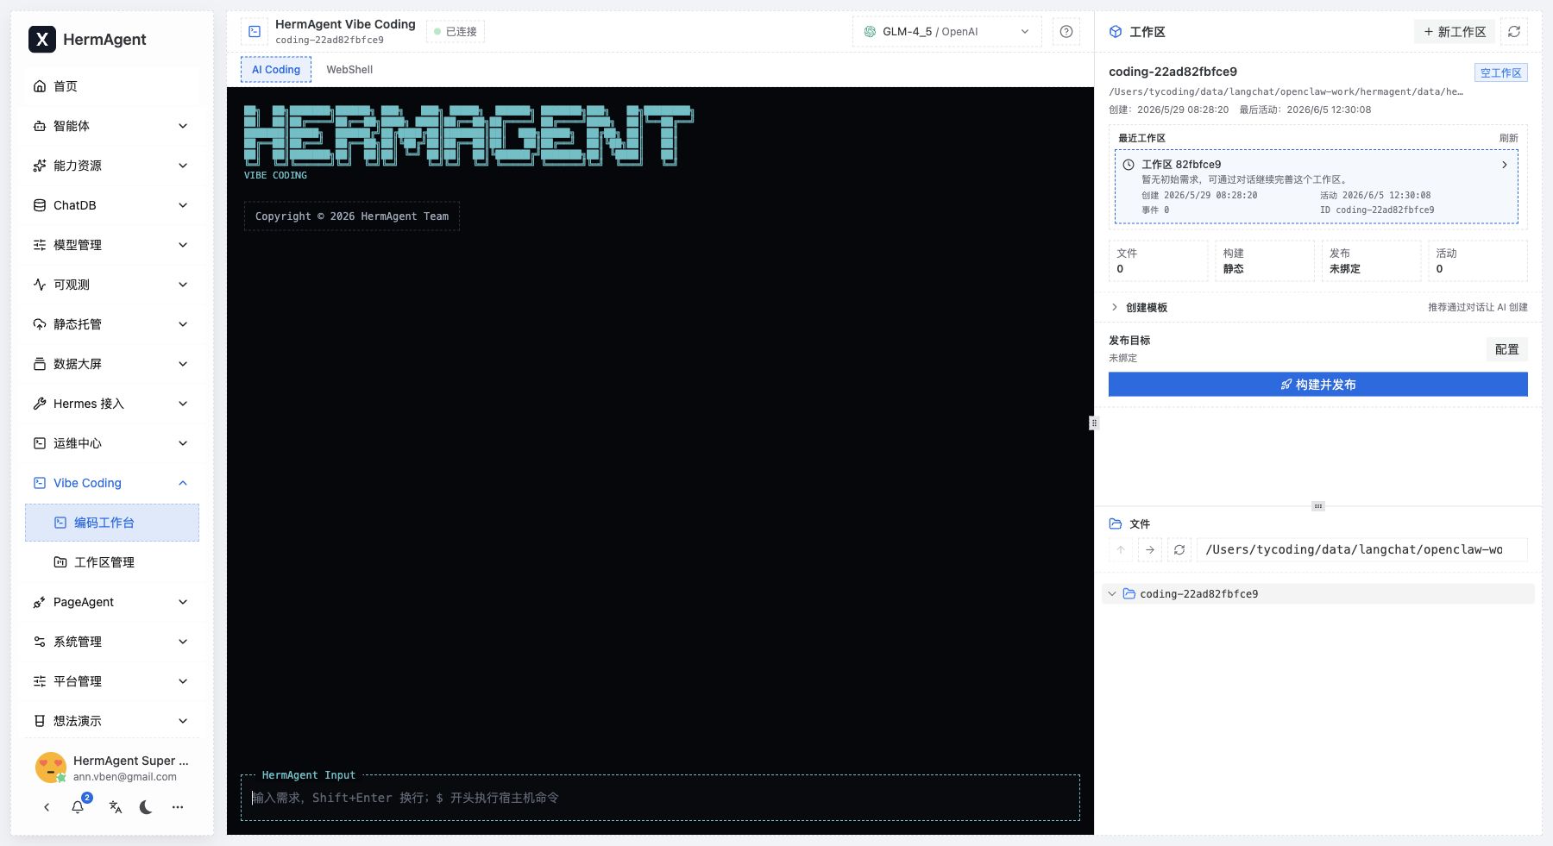
Task: Click the 工作区 cube icon
Action: [1116, 32]
